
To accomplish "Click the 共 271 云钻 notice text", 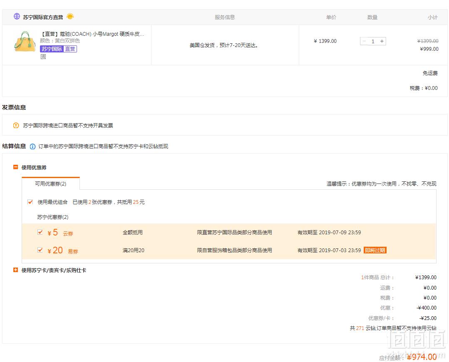I will 393,328.
